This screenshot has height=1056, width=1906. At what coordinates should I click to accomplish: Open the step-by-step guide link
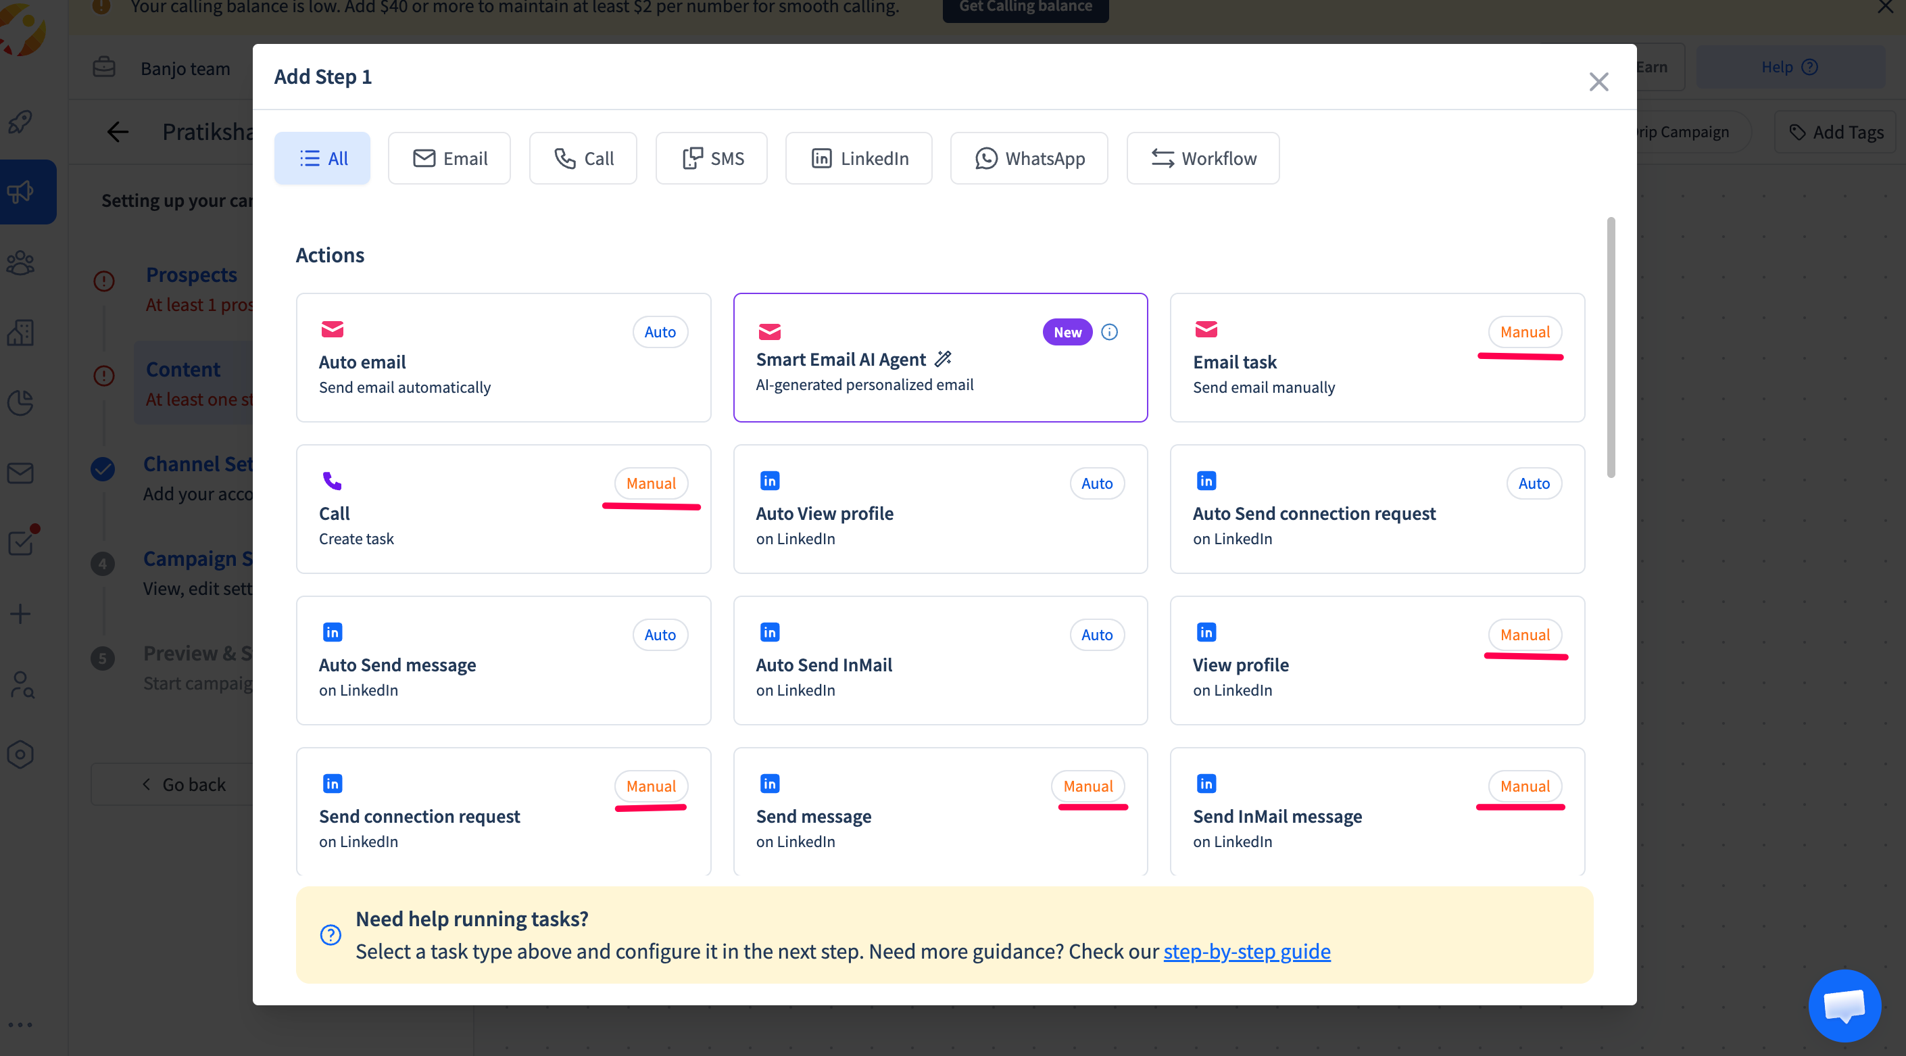click(1247, 952)
